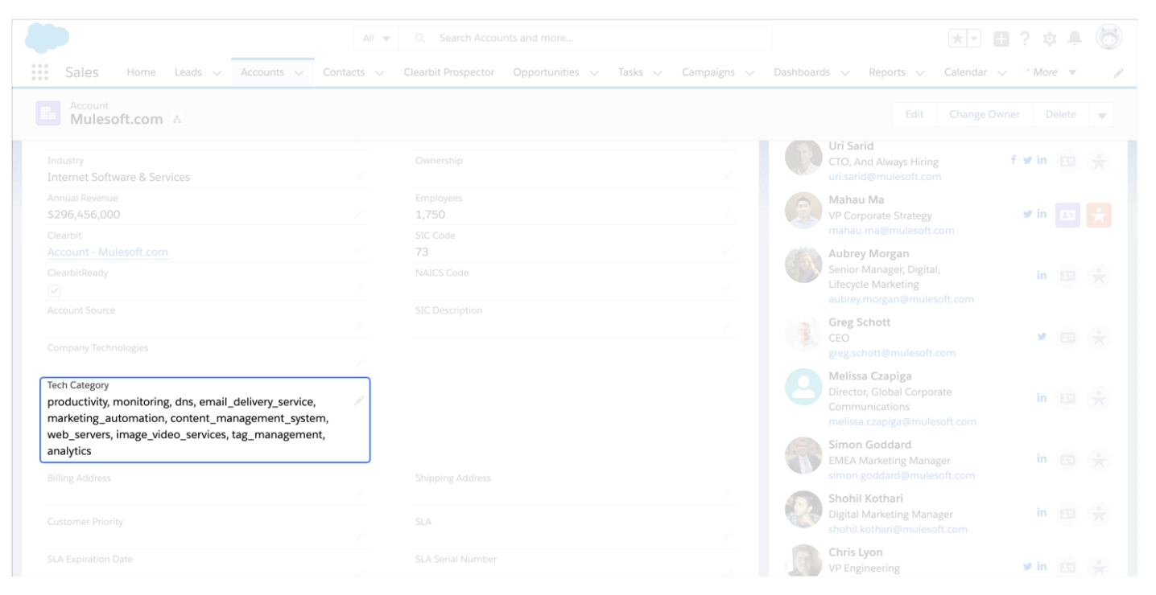This screenshot has width=1156, height=595.
Task: Open Uri Sarid's Facebook icon
Action: [x=1014, y=160]
